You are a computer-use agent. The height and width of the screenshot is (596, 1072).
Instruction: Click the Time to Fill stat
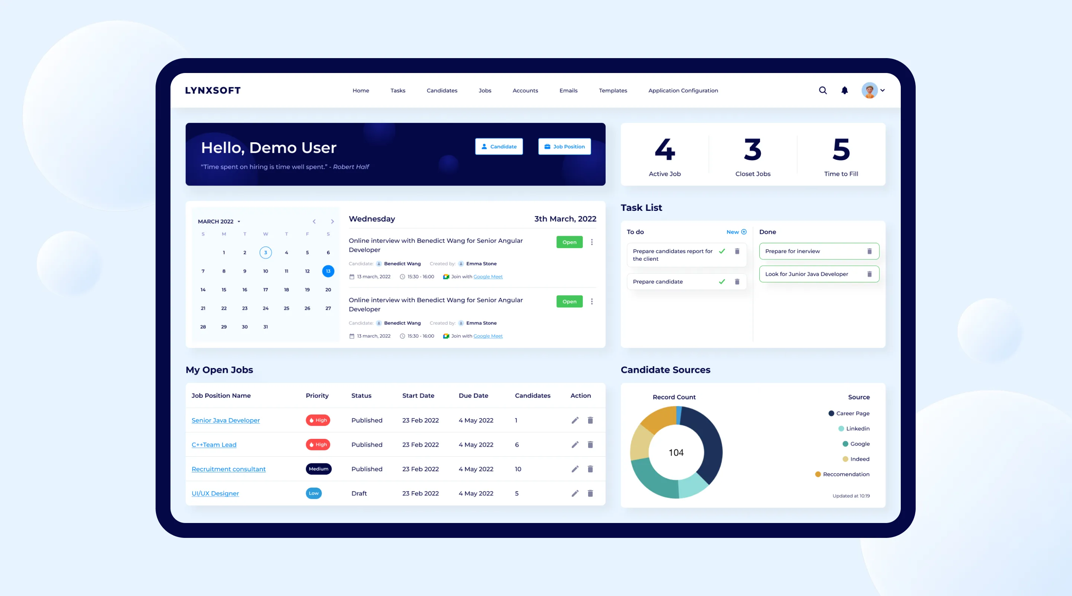840,156
